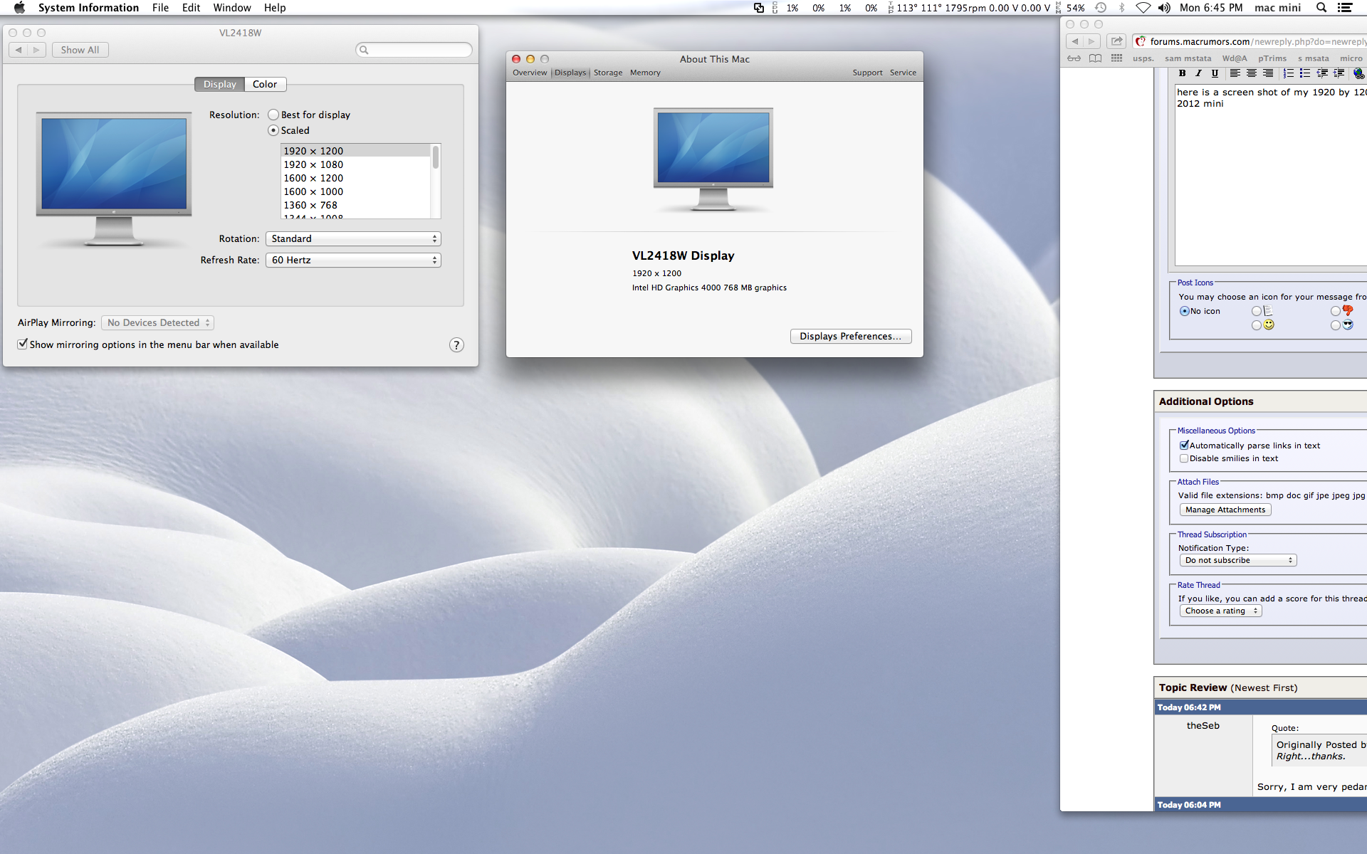
Task: Open the Refresh Rate dropdown
Action: (353, 260)
